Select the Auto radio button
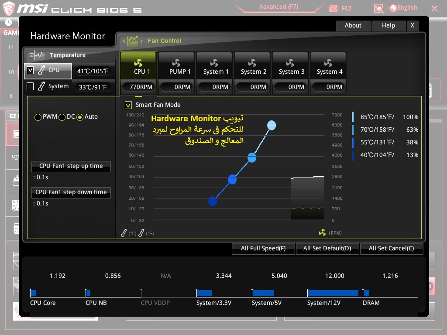The height and width of the screenshot is (335, 447). 80,117
